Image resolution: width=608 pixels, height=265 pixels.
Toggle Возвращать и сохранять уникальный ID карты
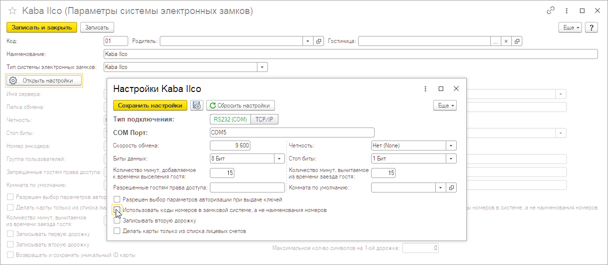(x=10, y=255)
